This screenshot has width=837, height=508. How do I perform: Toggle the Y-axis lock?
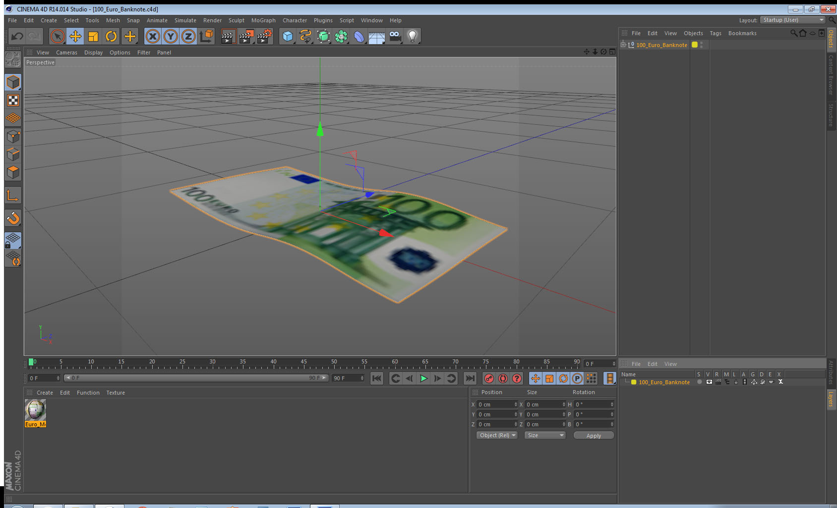[x=171, y=36]
